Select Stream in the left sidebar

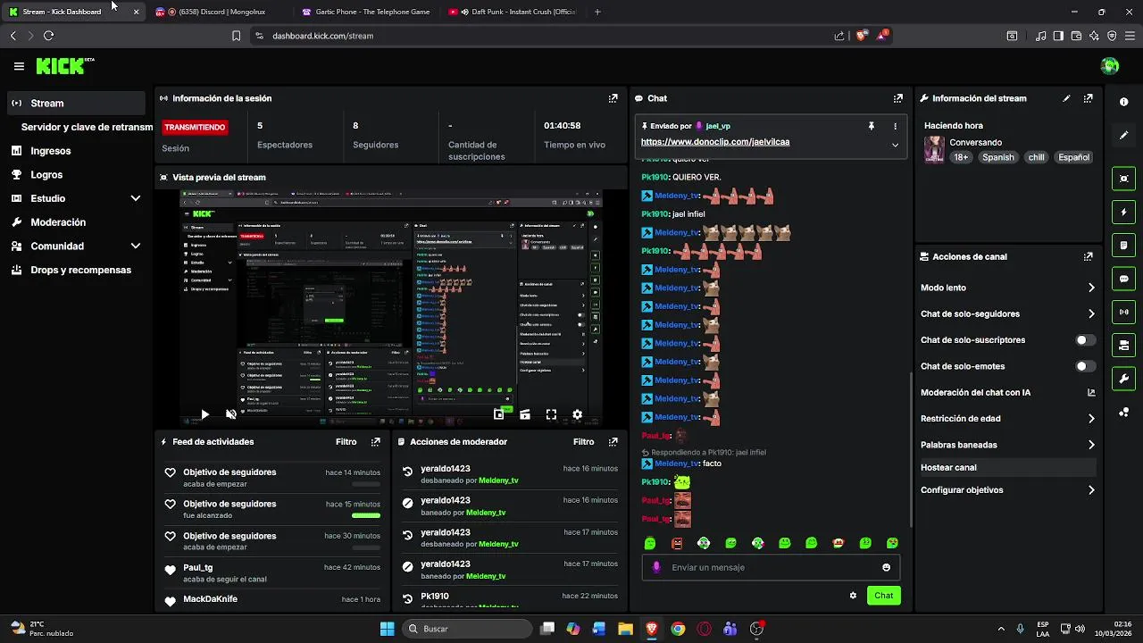[x=76, y=103]
